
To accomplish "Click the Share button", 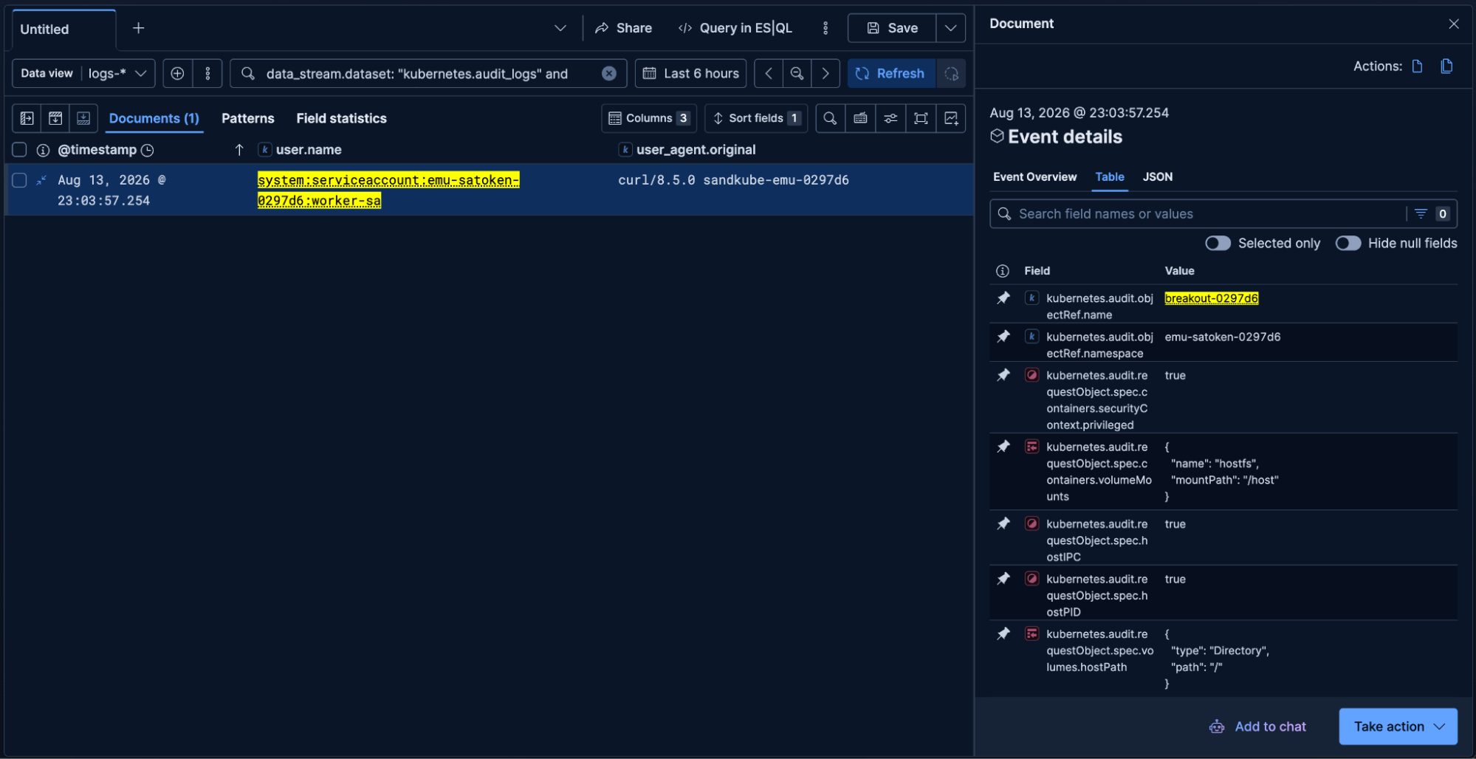I will coord(624,28).
